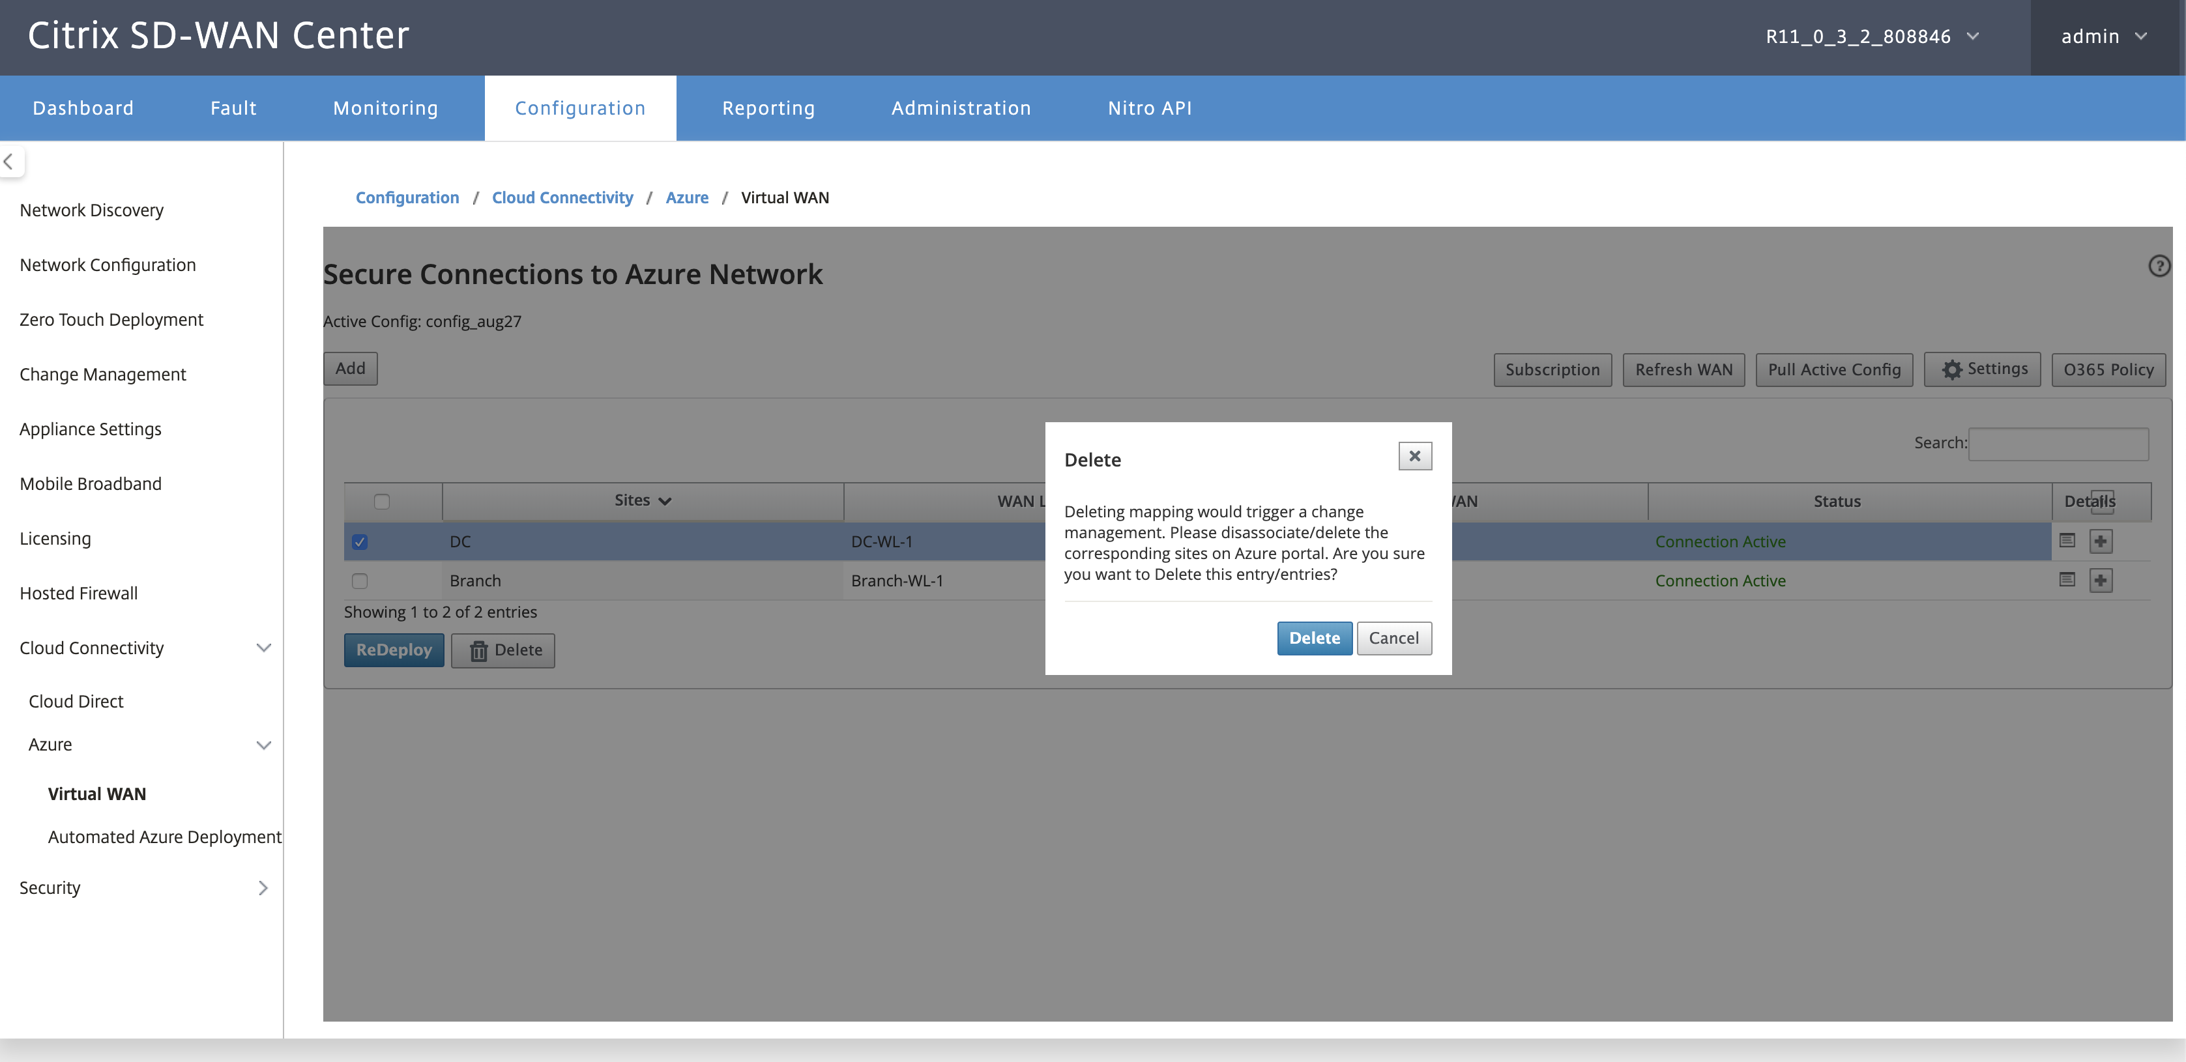Image resolution: width=2186 pixels, height=1062 pixels.
Task: Open the Nitro API tab
Action: 1150,108
